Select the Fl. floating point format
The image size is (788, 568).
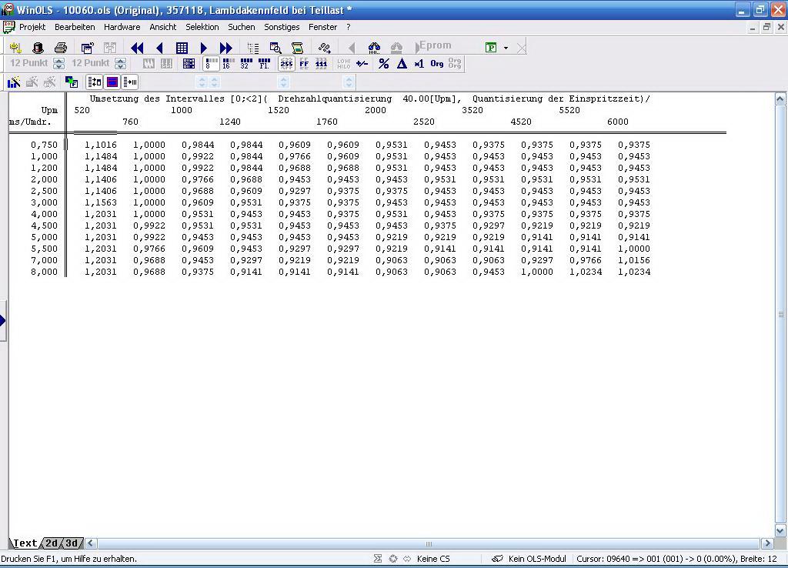264,64
